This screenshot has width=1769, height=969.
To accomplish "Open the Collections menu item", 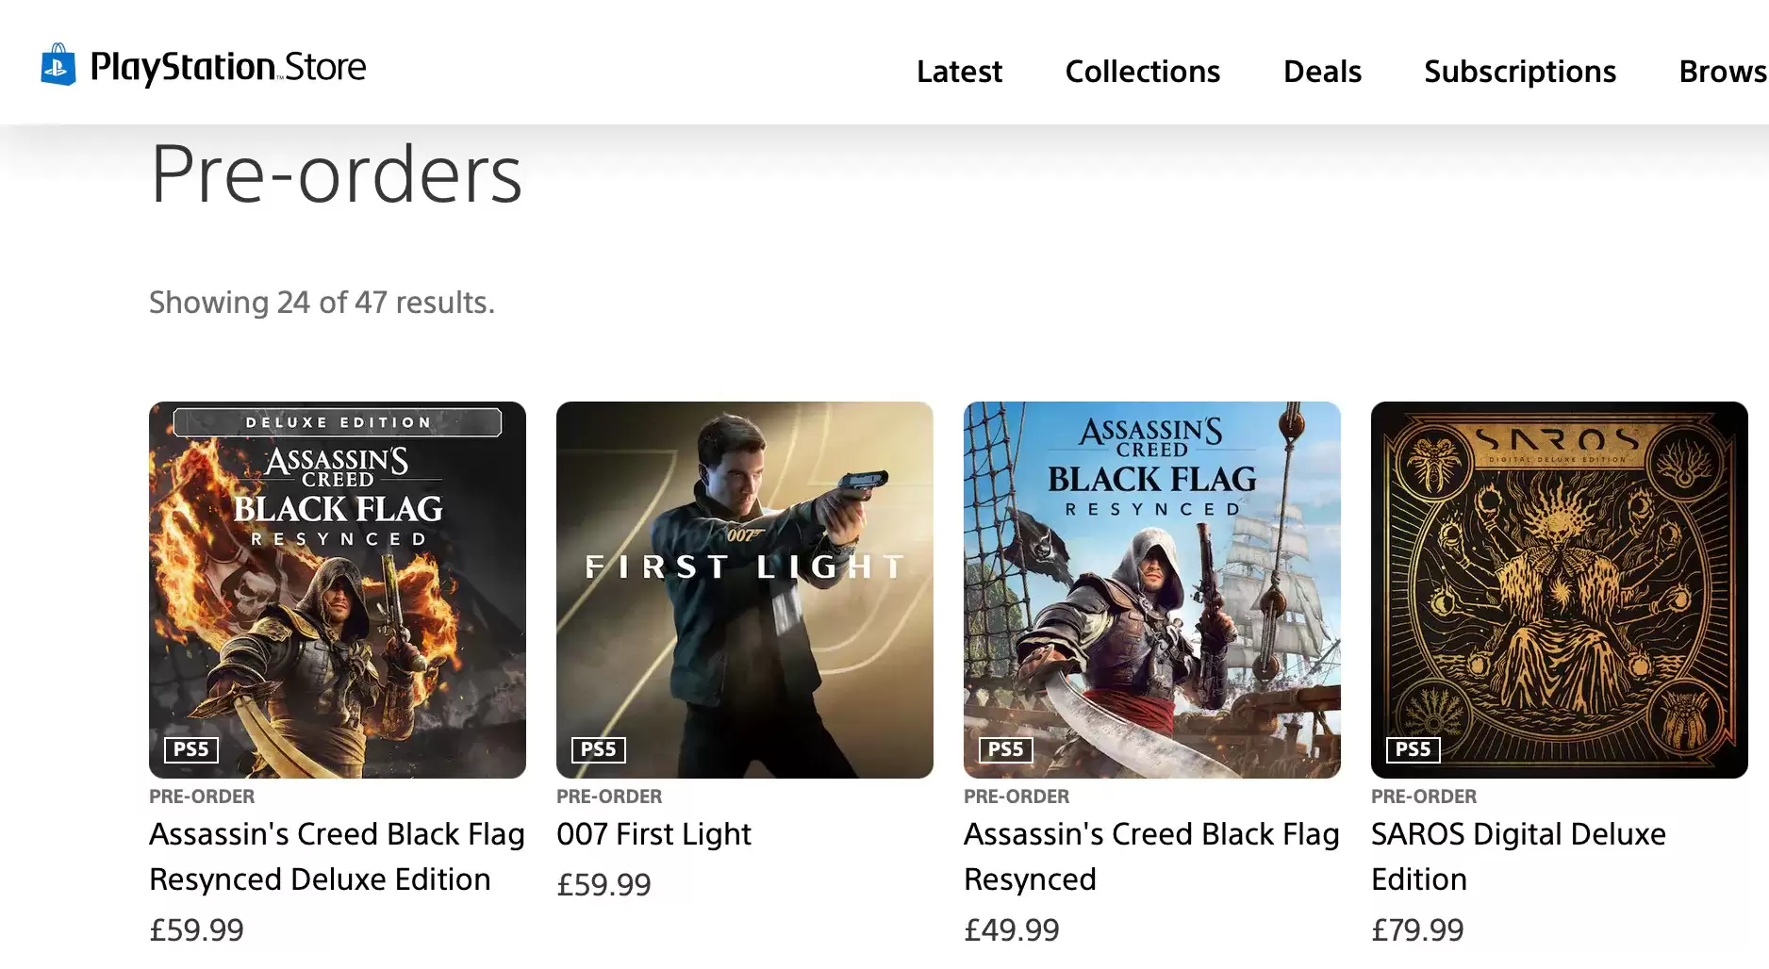I will 1142,72.
